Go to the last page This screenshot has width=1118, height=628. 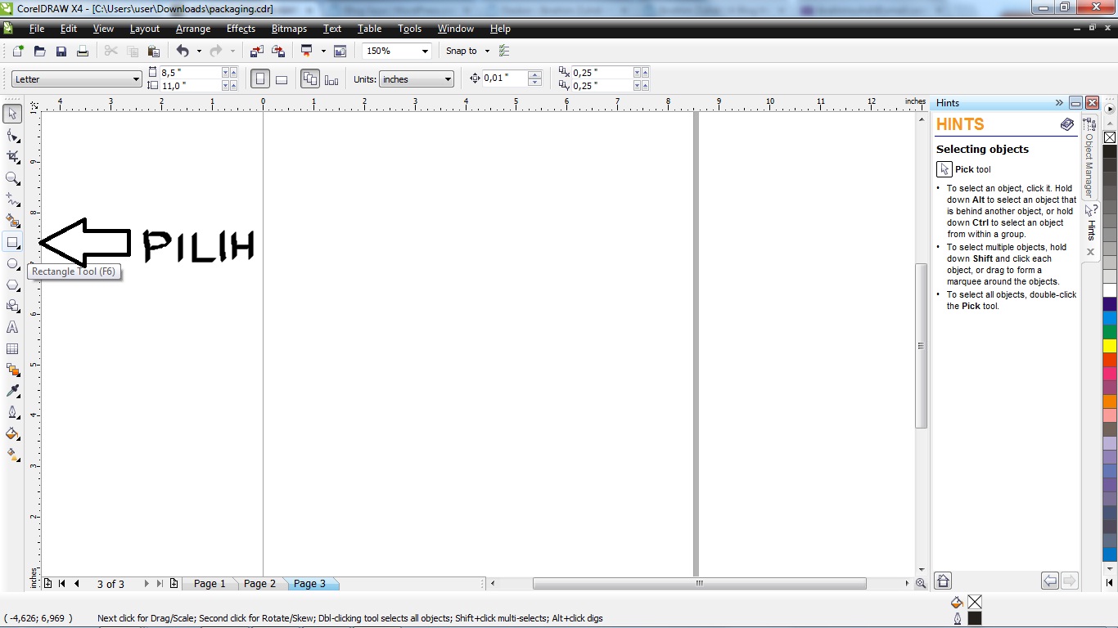[160, 584]
